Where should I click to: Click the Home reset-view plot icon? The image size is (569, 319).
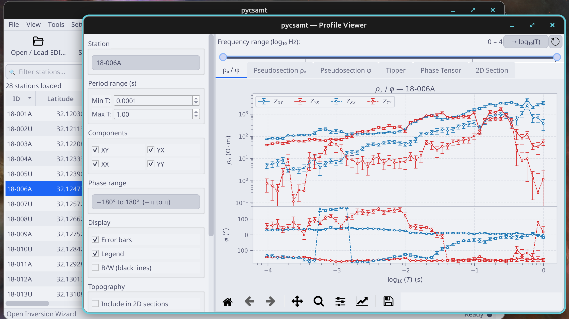point(228,301)
